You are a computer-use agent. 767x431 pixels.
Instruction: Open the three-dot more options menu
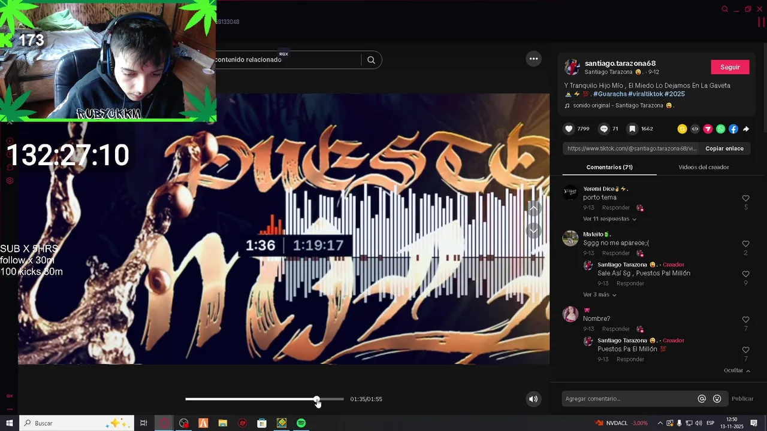tap(533, 59)
